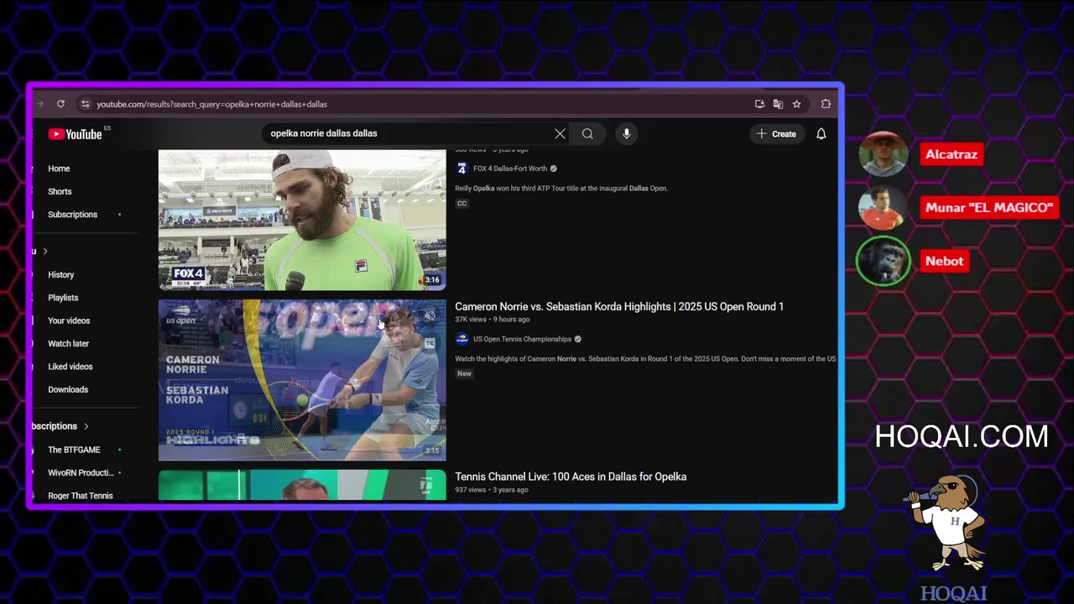Image resolution: width=1074 pixels, height=604 pixels.
Task: Open FOX 4 Dallas-Fort Worth channel name
Action: [510, 169]
